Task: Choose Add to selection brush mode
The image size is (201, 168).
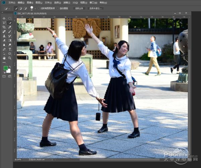Action: (x=20, y=8)
